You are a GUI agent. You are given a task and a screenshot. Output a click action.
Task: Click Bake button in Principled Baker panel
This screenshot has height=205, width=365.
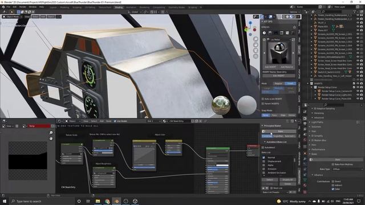(279, 132)
